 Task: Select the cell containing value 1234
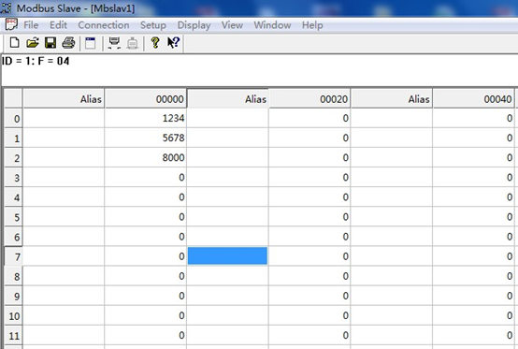145,118
